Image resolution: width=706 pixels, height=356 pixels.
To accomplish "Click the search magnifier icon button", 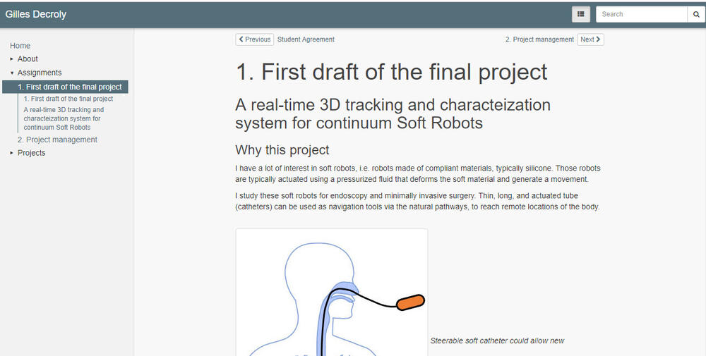I will [x=695, y=14].
